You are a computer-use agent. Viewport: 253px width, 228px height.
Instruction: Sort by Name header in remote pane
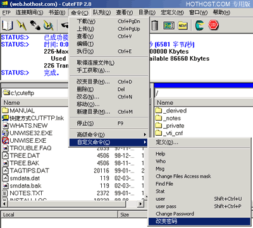(x=204, y=102)
